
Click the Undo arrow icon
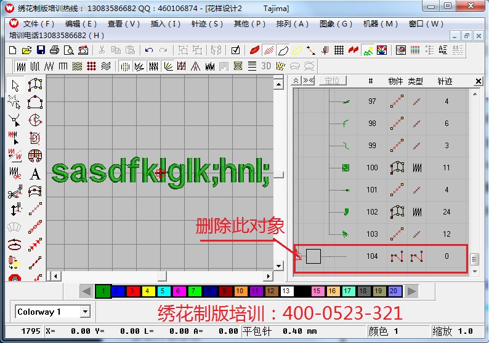point(149,50)
